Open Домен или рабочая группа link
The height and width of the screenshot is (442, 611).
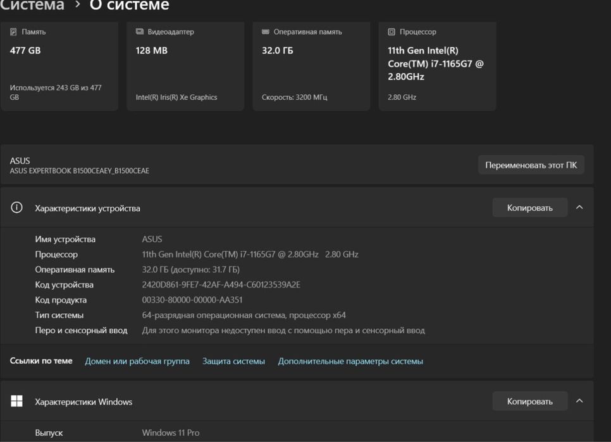[137, 361]
